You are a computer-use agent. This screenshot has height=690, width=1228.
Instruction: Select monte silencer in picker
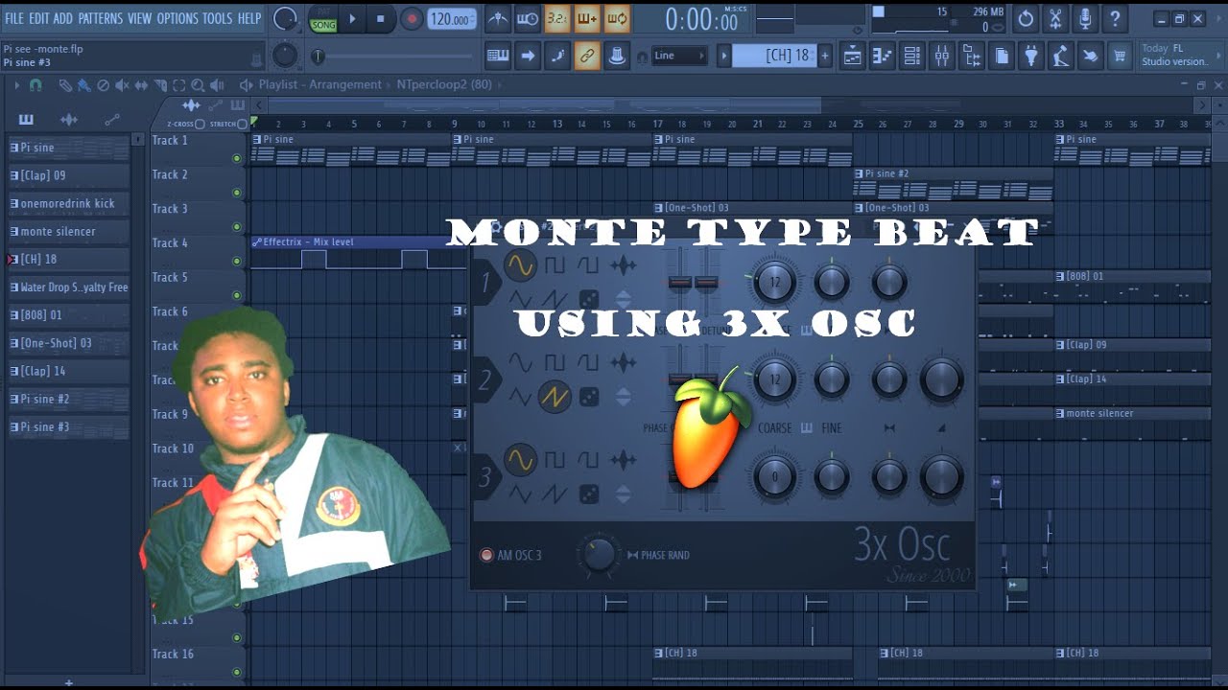pyautogui.click(x=68, y=231)
